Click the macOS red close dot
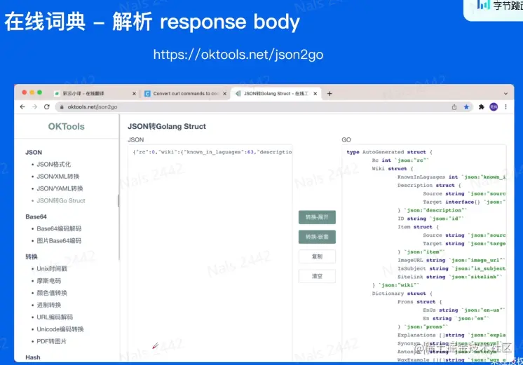The width and height of the screenshot is (523, 365). click(25, 92)
